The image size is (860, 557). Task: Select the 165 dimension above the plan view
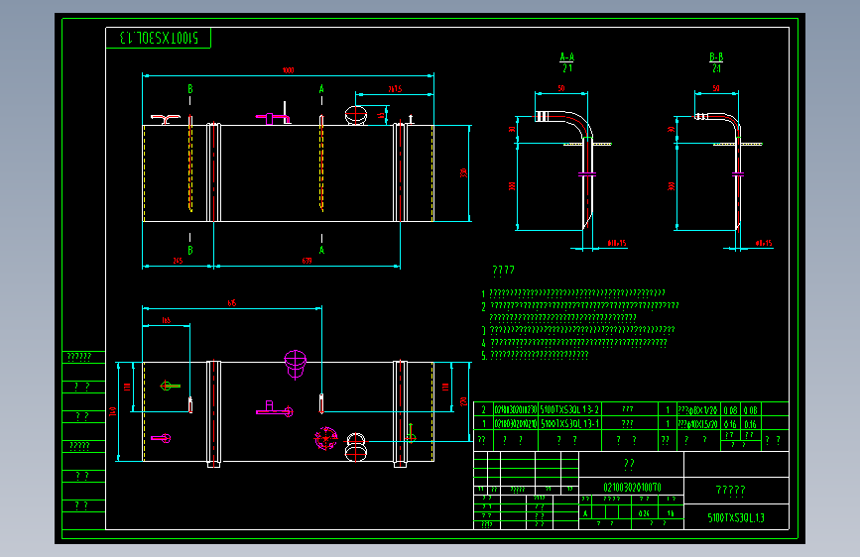click(167, 320)
